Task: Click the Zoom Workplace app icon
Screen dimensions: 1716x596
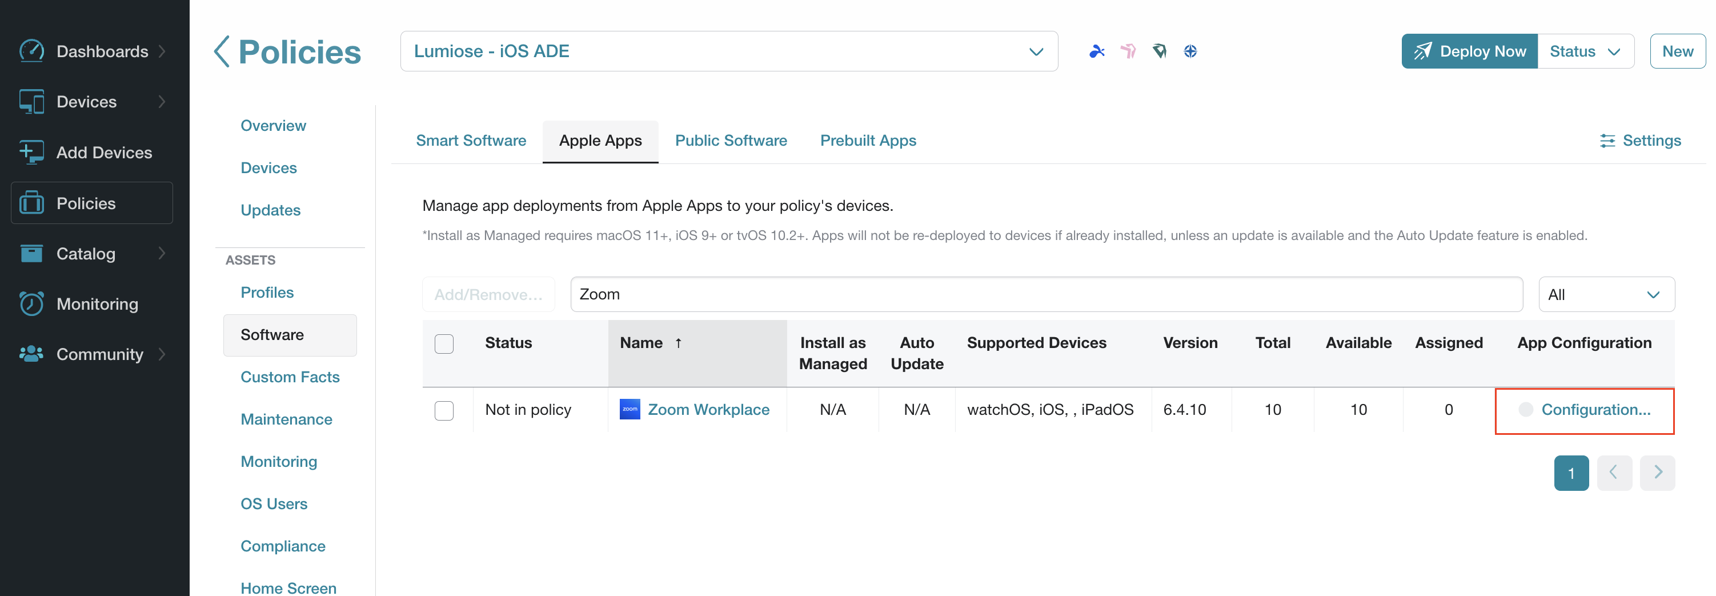Action: tap(630, 409)
